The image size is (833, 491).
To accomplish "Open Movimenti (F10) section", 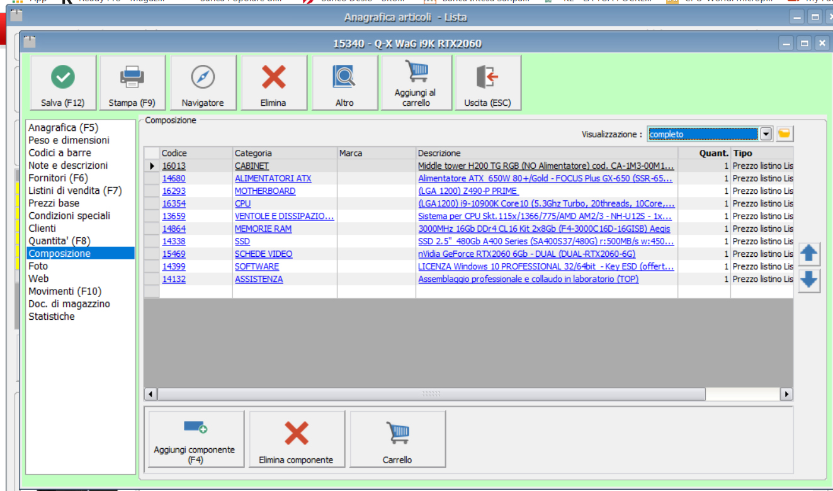I will click(x=65, y=291).
